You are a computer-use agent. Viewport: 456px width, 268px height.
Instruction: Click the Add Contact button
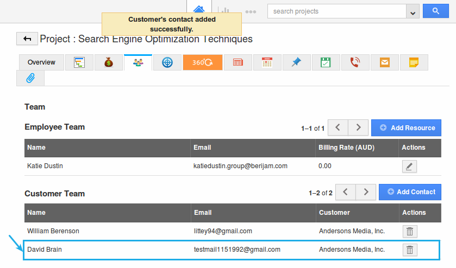[410, 192]
